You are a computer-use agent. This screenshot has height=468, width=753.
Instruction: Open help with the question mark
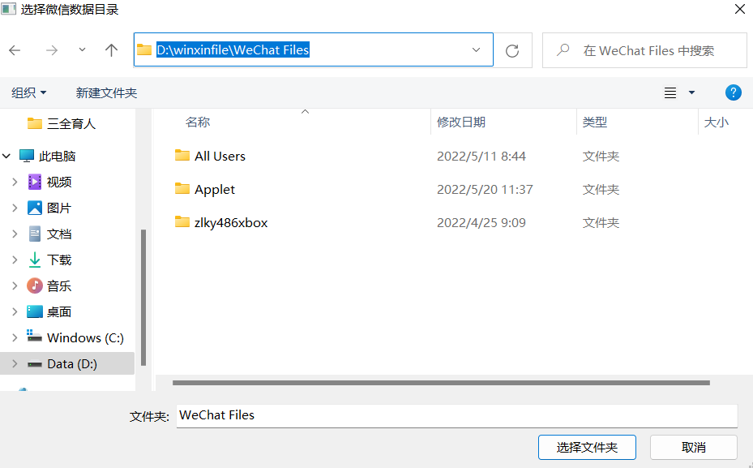coord(733,92)
